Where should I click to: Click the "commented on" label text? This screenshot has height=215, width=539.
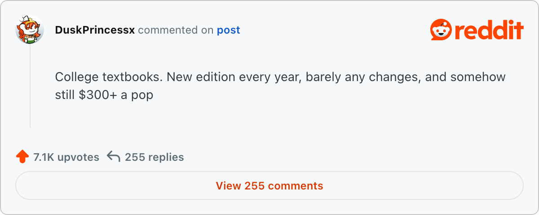(x=176, y=30)
